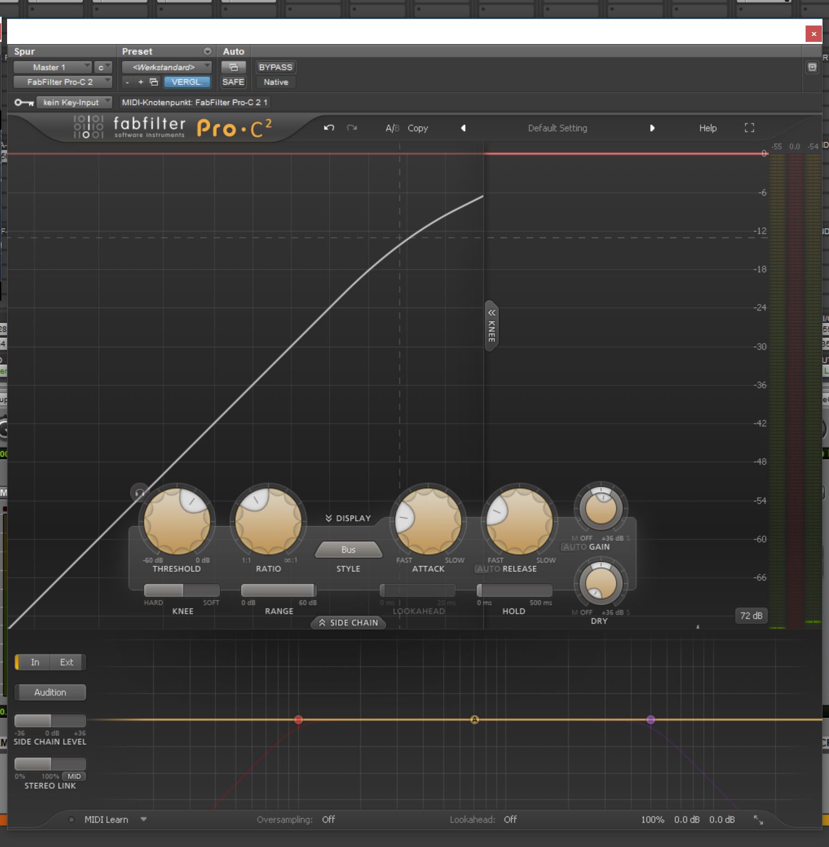Toggle the BYPASS button
The width and height of the screenshot is (829, 847).
coord(275,67)
